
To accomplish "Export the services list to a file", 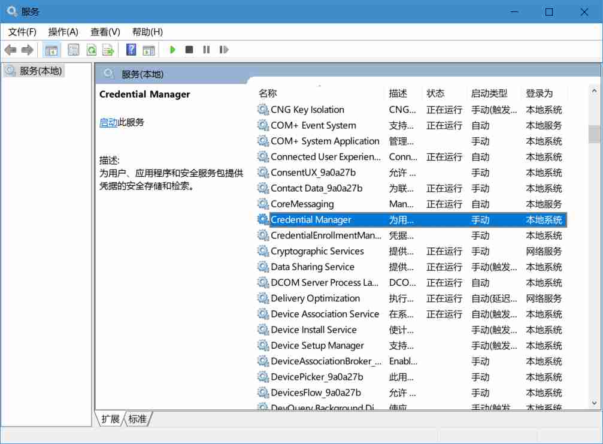I will point(108,50).
